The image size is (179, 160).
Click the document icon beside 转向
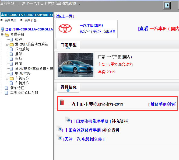pos(11,64)
